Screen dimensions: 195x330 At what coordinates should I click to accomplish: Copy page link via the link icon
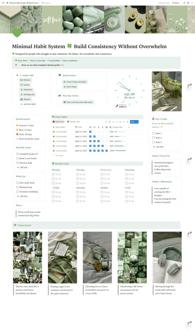(x=184, y=3)
